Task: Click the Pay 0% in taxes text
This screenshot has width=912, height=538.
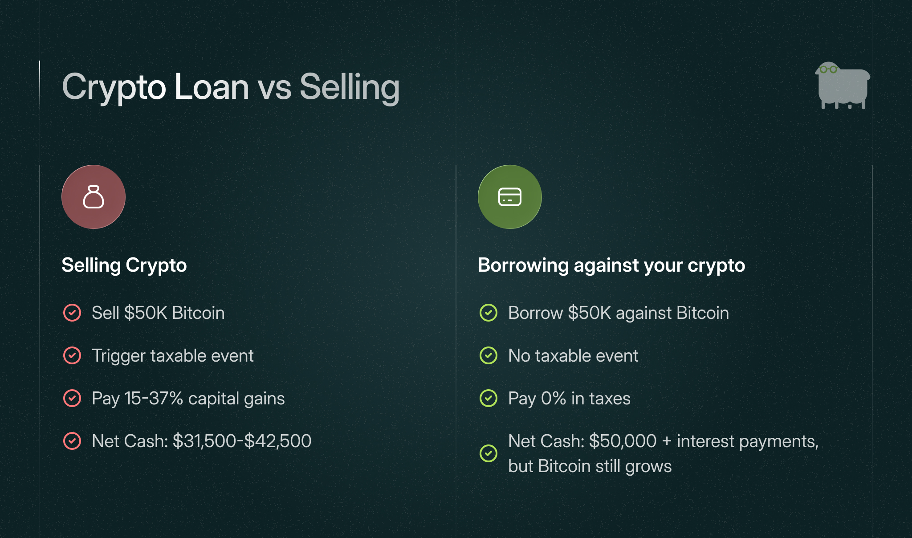Action: click(569, 398)
